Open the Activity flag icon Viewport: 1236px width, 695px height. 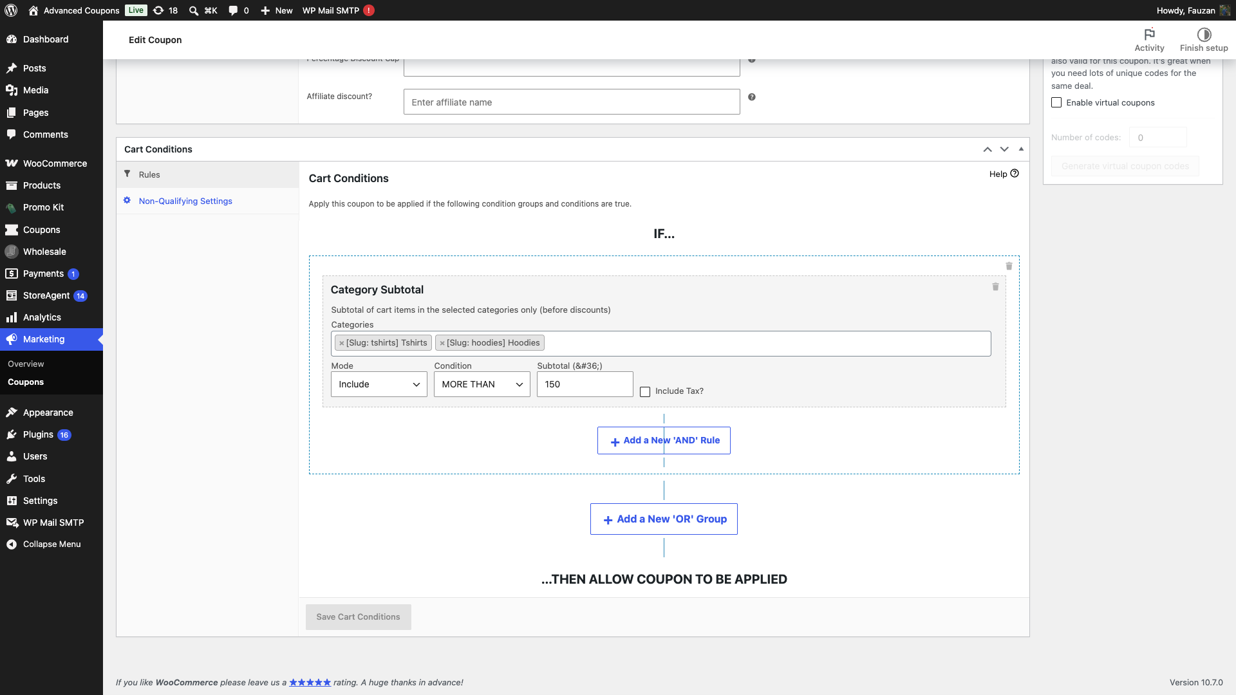1149,34
